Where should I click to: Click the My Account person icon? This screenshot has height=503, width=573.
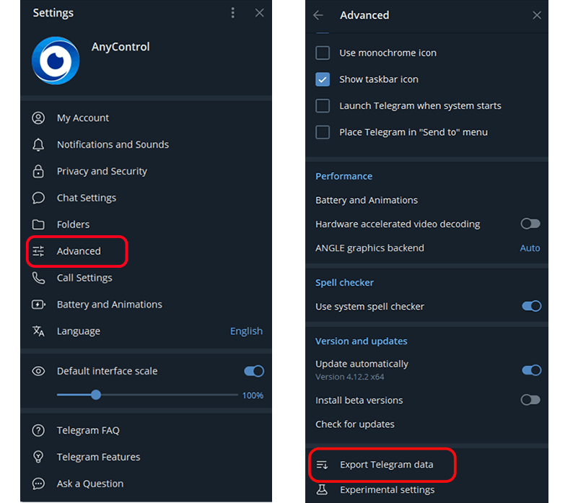coord(38,118)
